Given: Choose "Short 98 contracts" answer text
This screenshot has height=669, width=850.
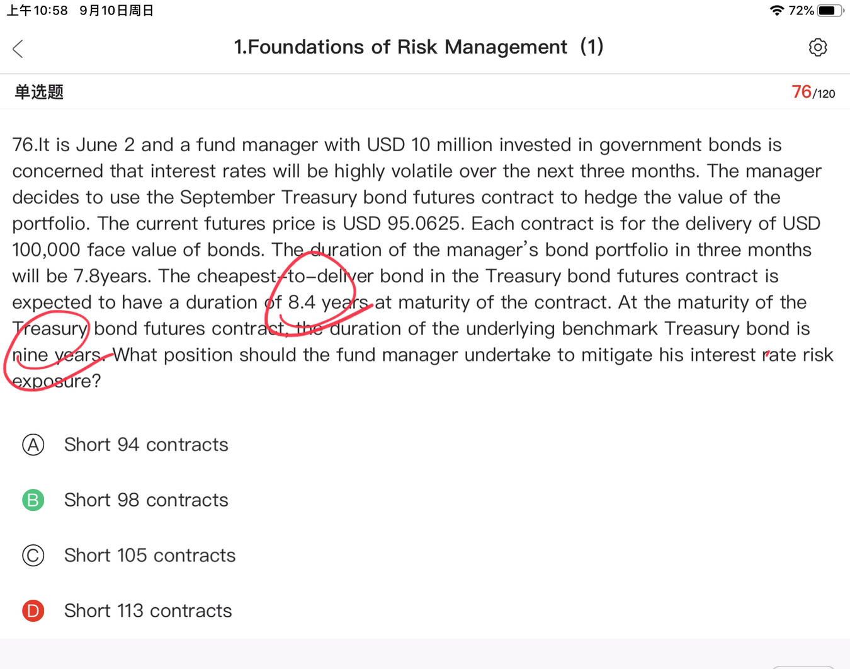Looking at the screenshot, I should [146, 500].
